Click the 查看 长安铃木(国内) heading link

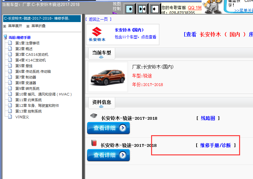[218, 34]
